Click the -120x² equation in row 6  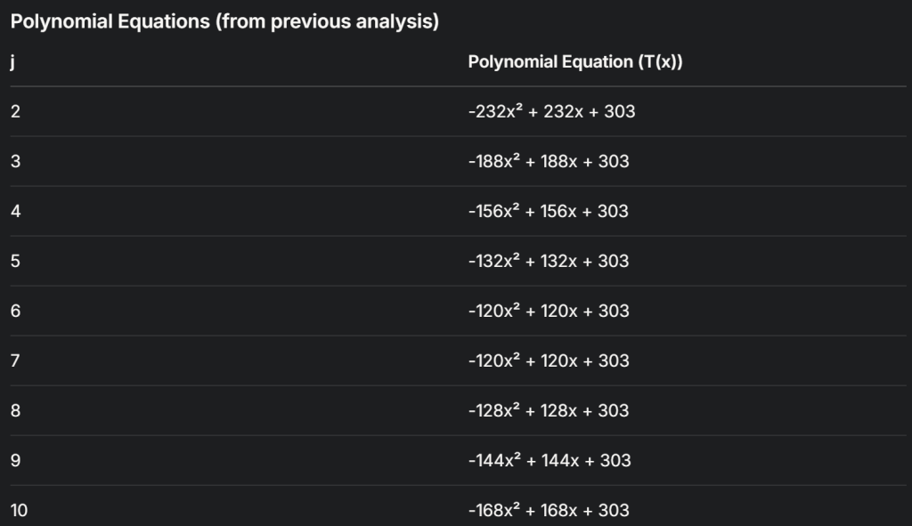549,311
